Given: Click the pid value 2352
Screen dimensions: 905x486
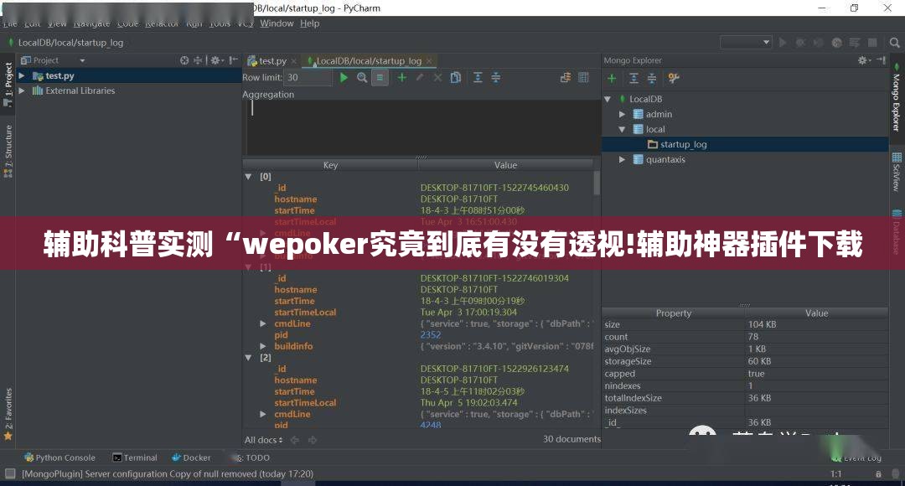Looking at the screenshot, I should (431, 335).
